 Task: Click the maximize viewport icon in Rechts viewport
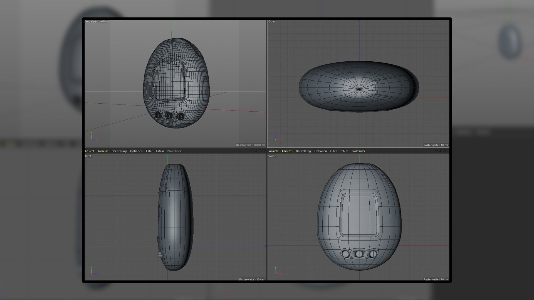(x=264, y=151)
